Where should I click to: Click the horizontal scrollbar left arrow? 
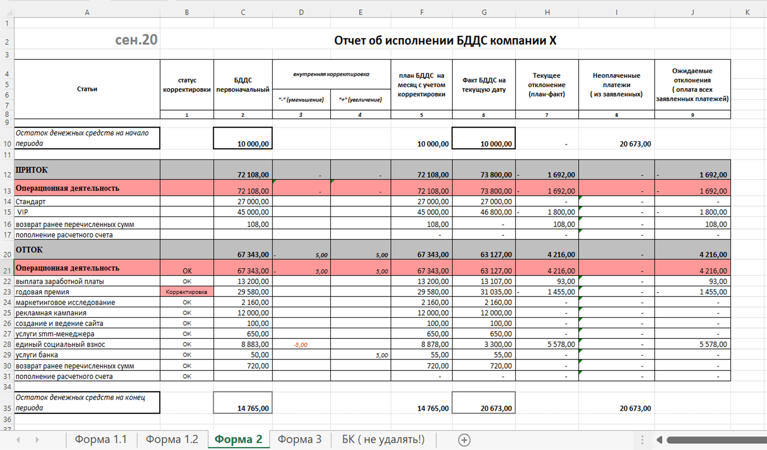point(659,440)
